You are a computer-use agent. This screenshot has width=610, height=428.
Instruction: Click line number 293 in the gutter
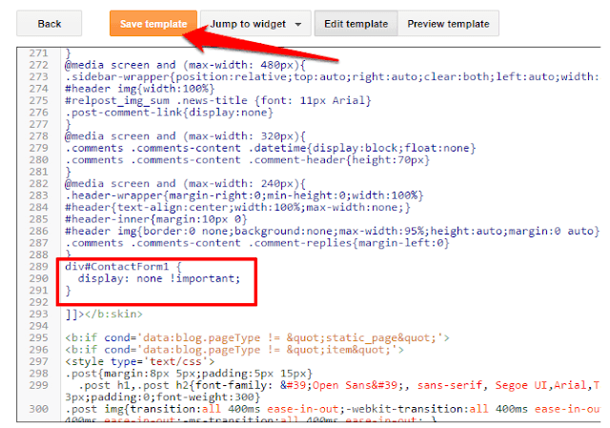pyautogui.click(x=38, y=314)
